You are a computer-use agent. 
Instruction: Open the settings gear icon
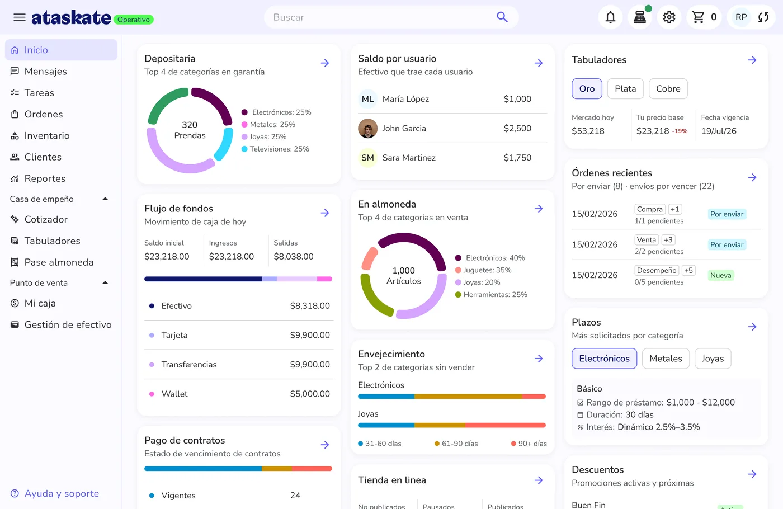pyautogui.click(x=669, y=17)
